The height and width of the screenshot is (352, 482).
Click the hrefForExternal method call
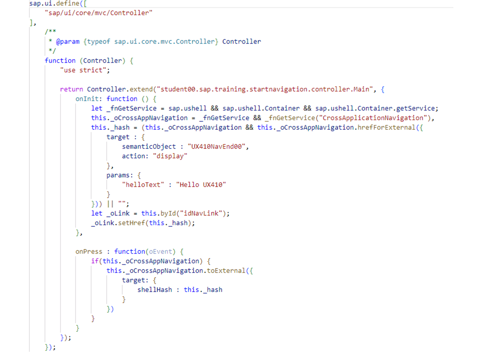coord(386,128)
